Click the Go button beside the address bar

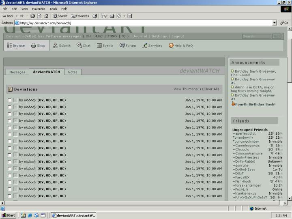(284, 23)
